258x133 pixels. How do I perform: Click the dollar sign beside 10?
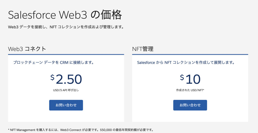click(182, 77)
